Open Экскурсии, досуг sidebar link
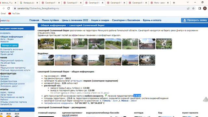The width and height of the screenshot is (208, 117). (x=9, y=86)
